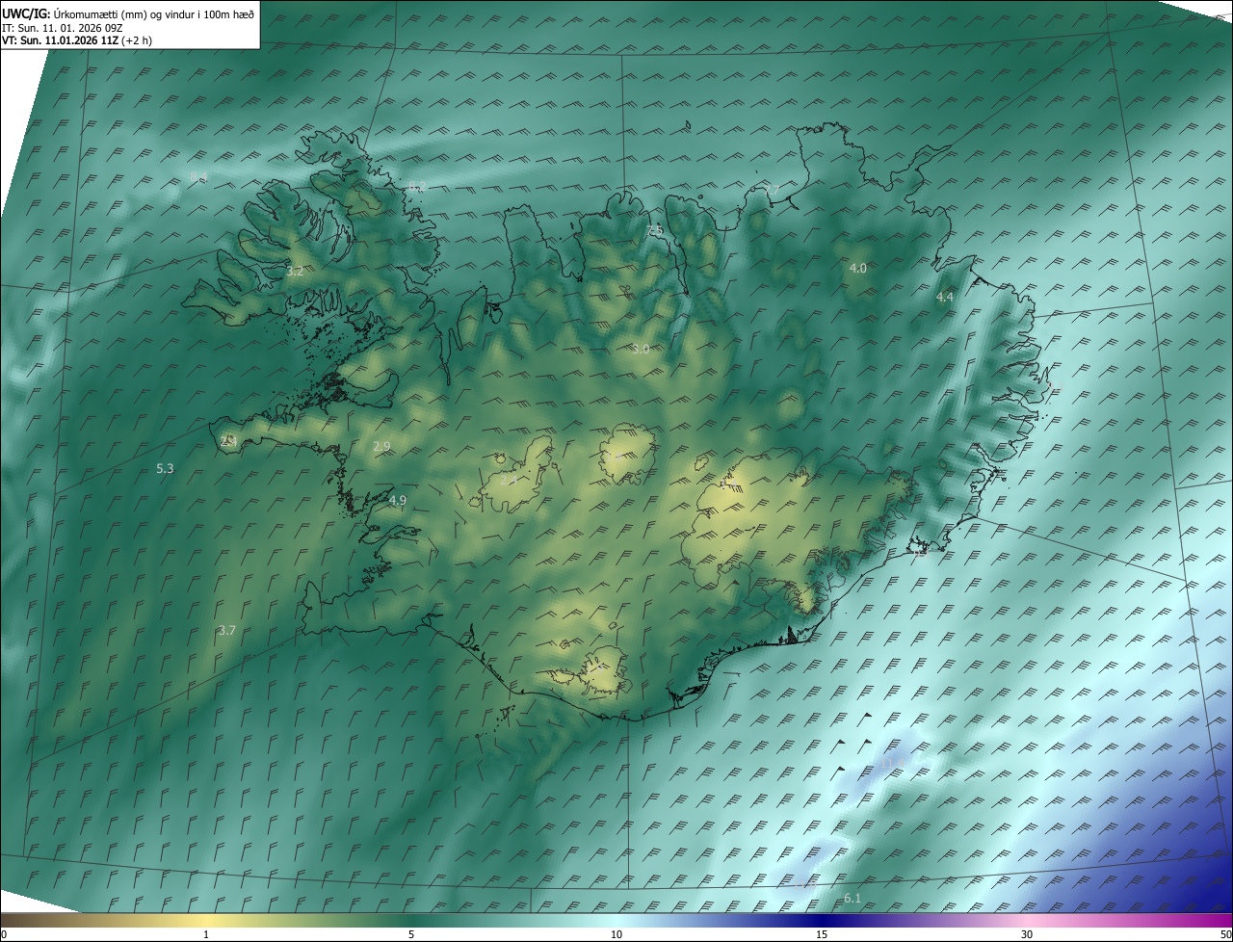
Task: Click the 3.7 value label on the map
Action: click(226, 631)
